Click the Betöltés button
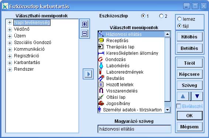This screenshot has height=138, width=209. [x=189, y=48]
